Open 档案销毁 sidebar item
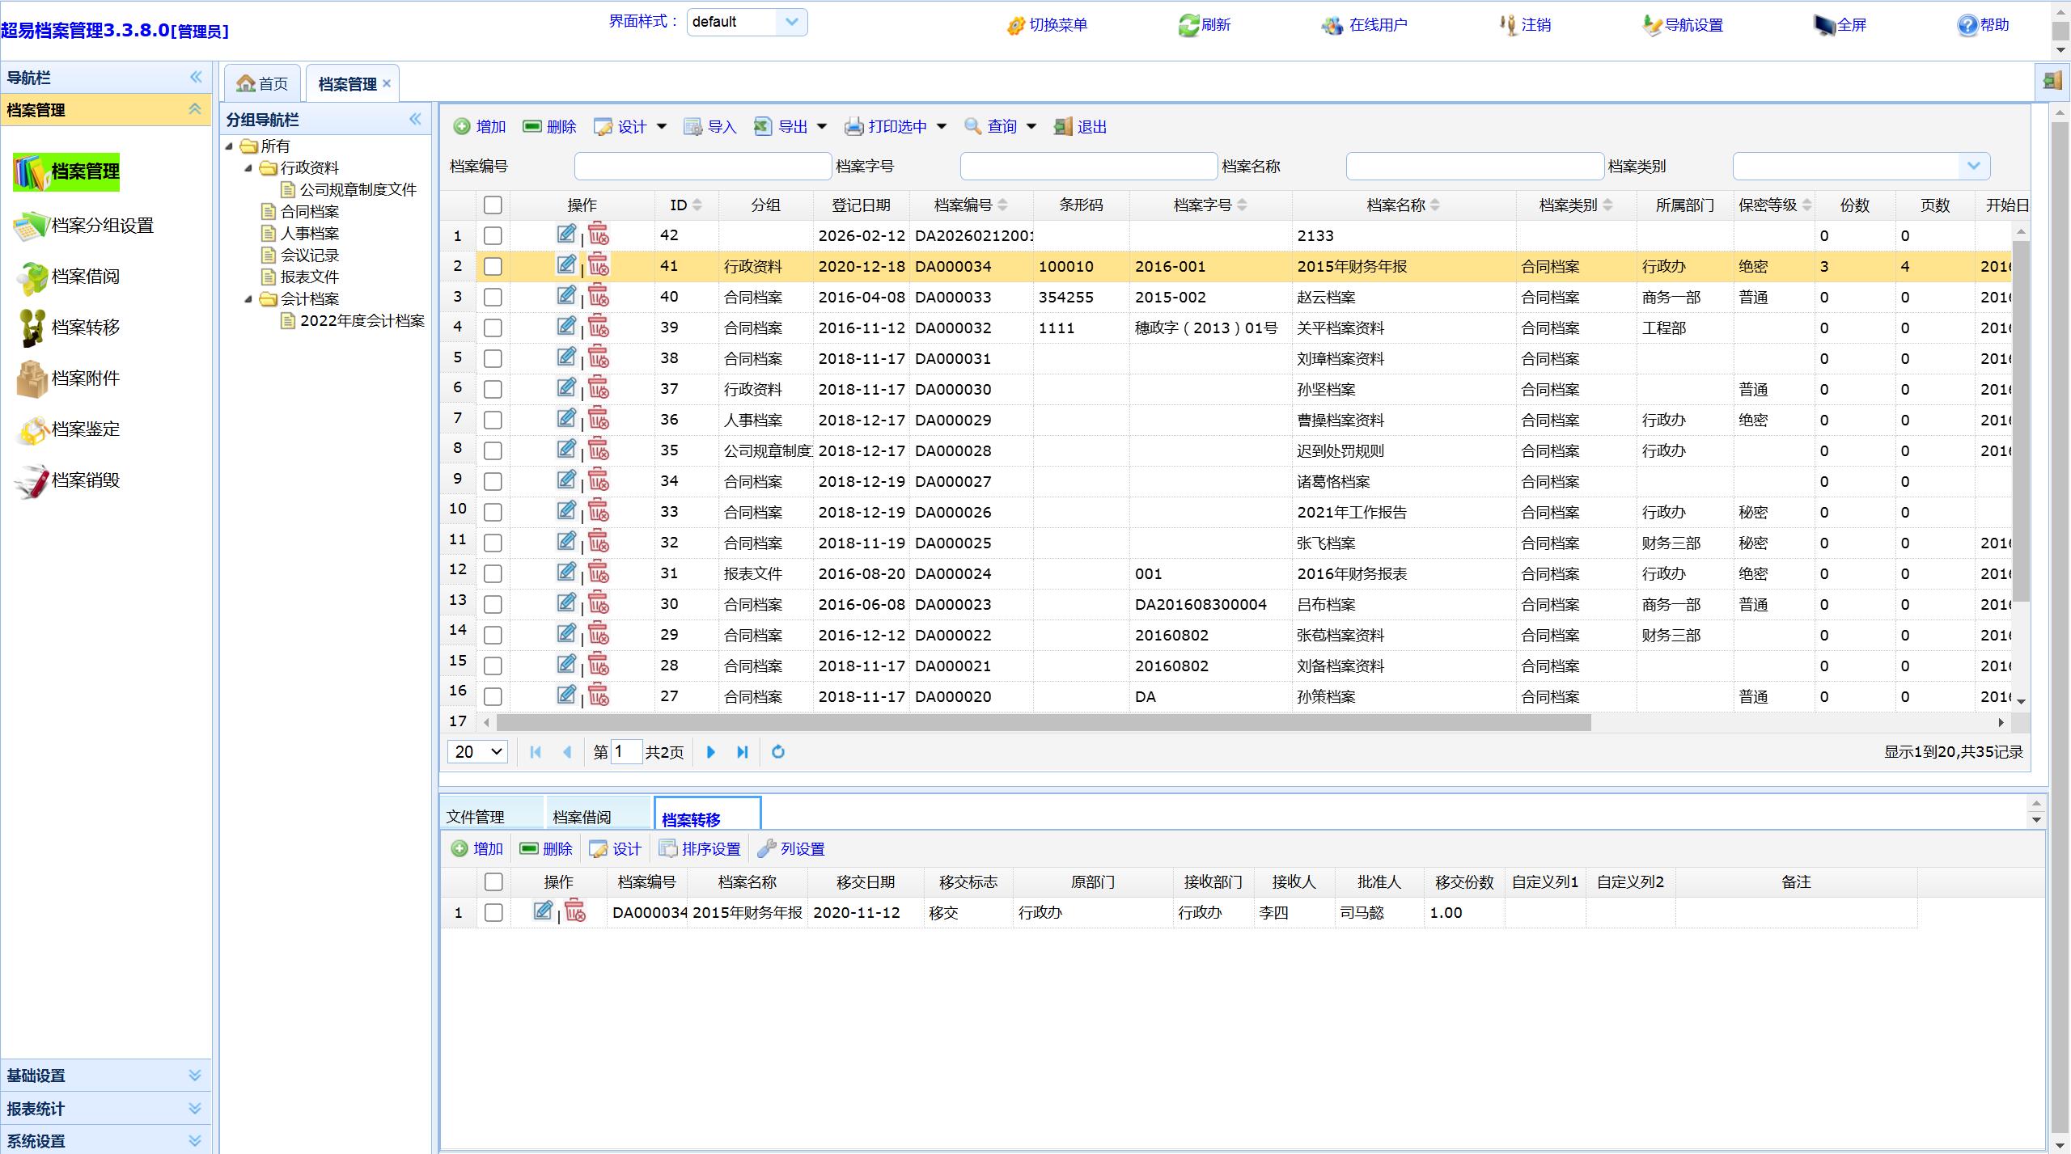The height and width of the screenshot is (1154, 2071). [x=85, y=480]
